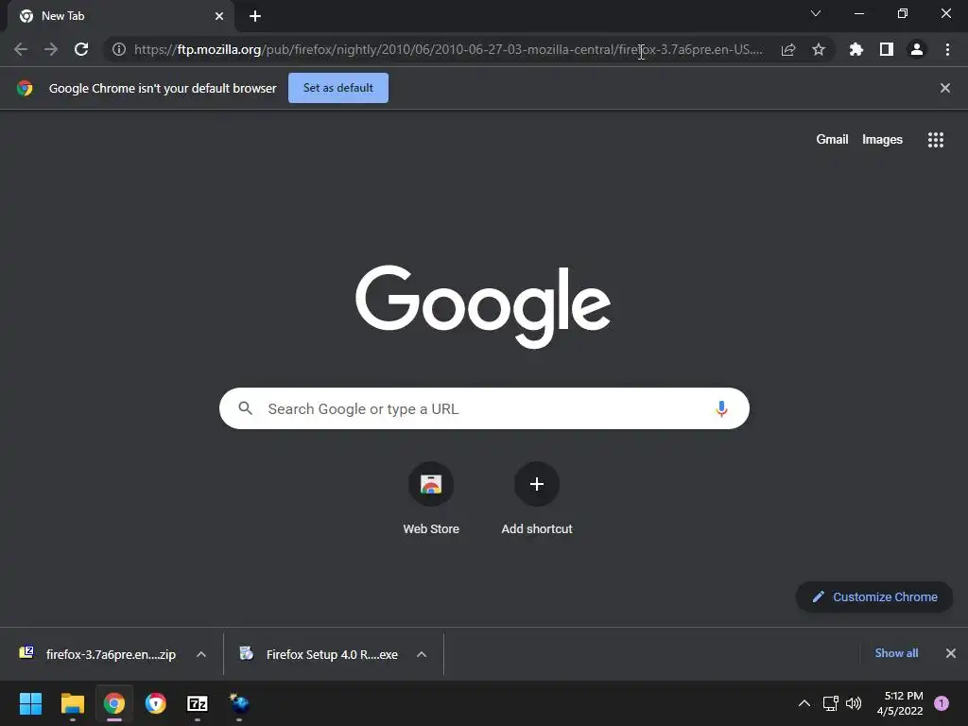Focus the Google search box

pyautogui.click(x=484, y=408)
